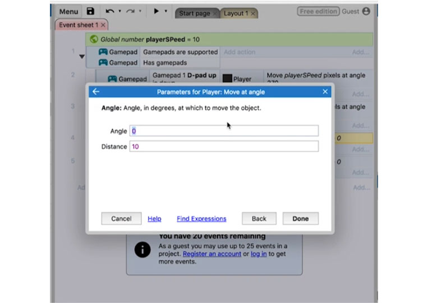
Task: Select the playerSPeed global number row
Action: (229, 39)
